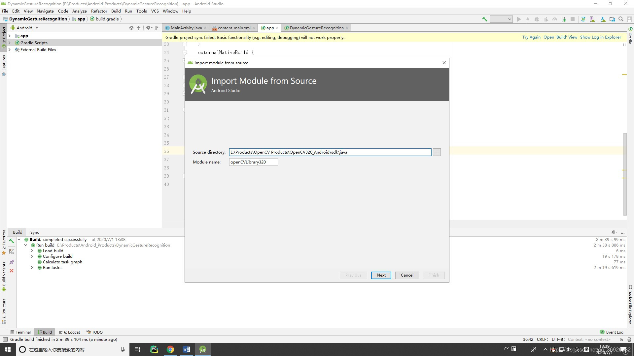
Task: Expand the Run tasks node
Action: 32,268
